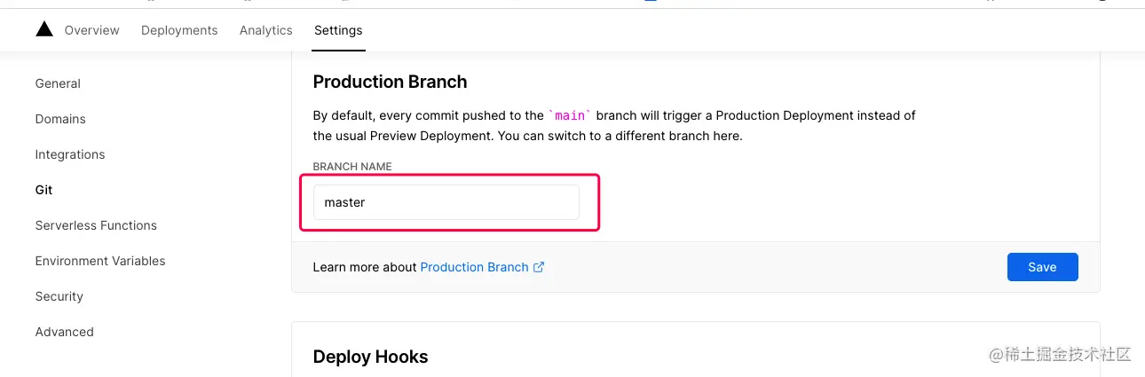Go to Environment Variables settings

click(100, 261)
